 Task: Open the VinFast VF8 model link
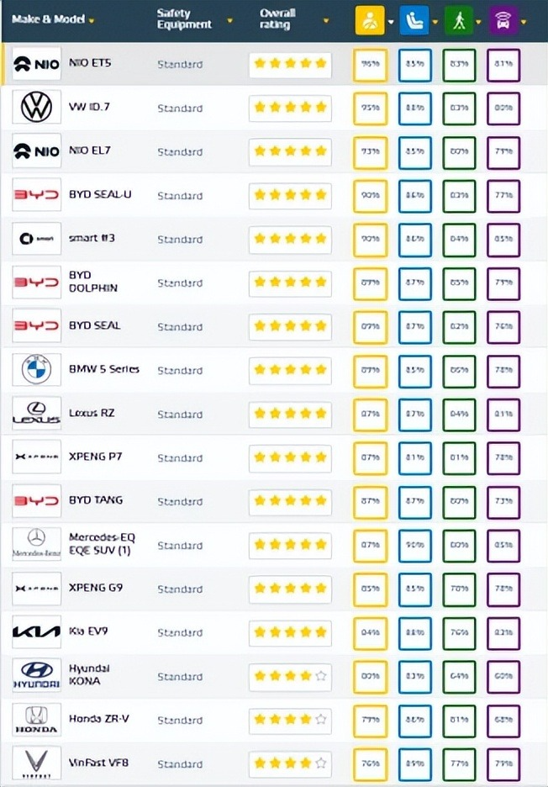pyautogui.click(x=99, y=763)
